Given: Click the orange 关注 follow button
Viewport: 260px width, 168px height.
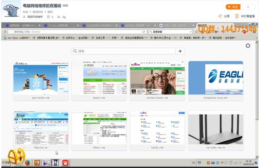Looking at the screenshot, I should tap(233, 7).
